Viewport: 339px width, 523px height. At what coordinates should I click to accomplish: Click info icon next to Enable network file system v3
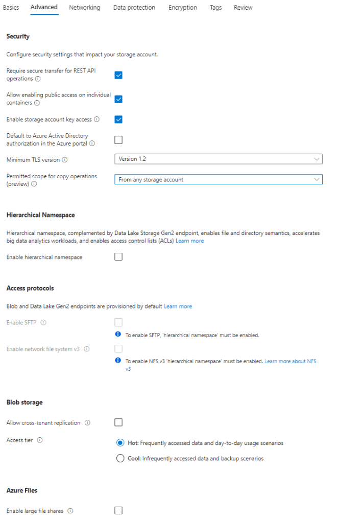click(87, 349)
